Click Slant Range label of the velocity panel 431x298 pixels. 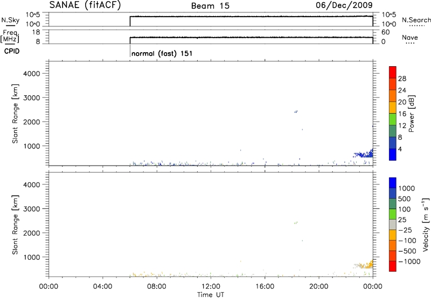pos(15,224)
